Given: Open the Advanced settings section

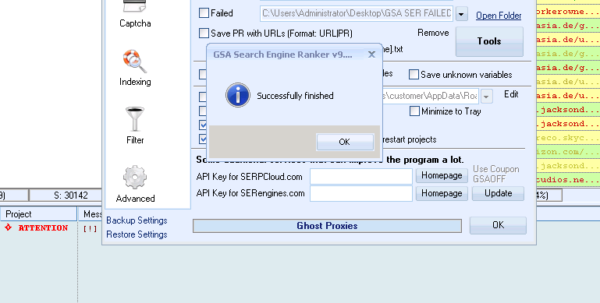Looking at the screenshot, I should 135,184.
